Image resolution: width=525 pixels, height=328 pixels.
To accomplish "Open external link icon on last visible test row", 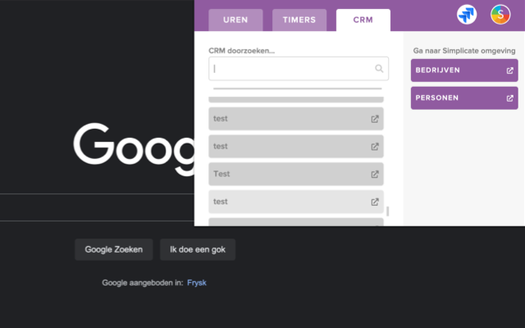I will [375, 202].
